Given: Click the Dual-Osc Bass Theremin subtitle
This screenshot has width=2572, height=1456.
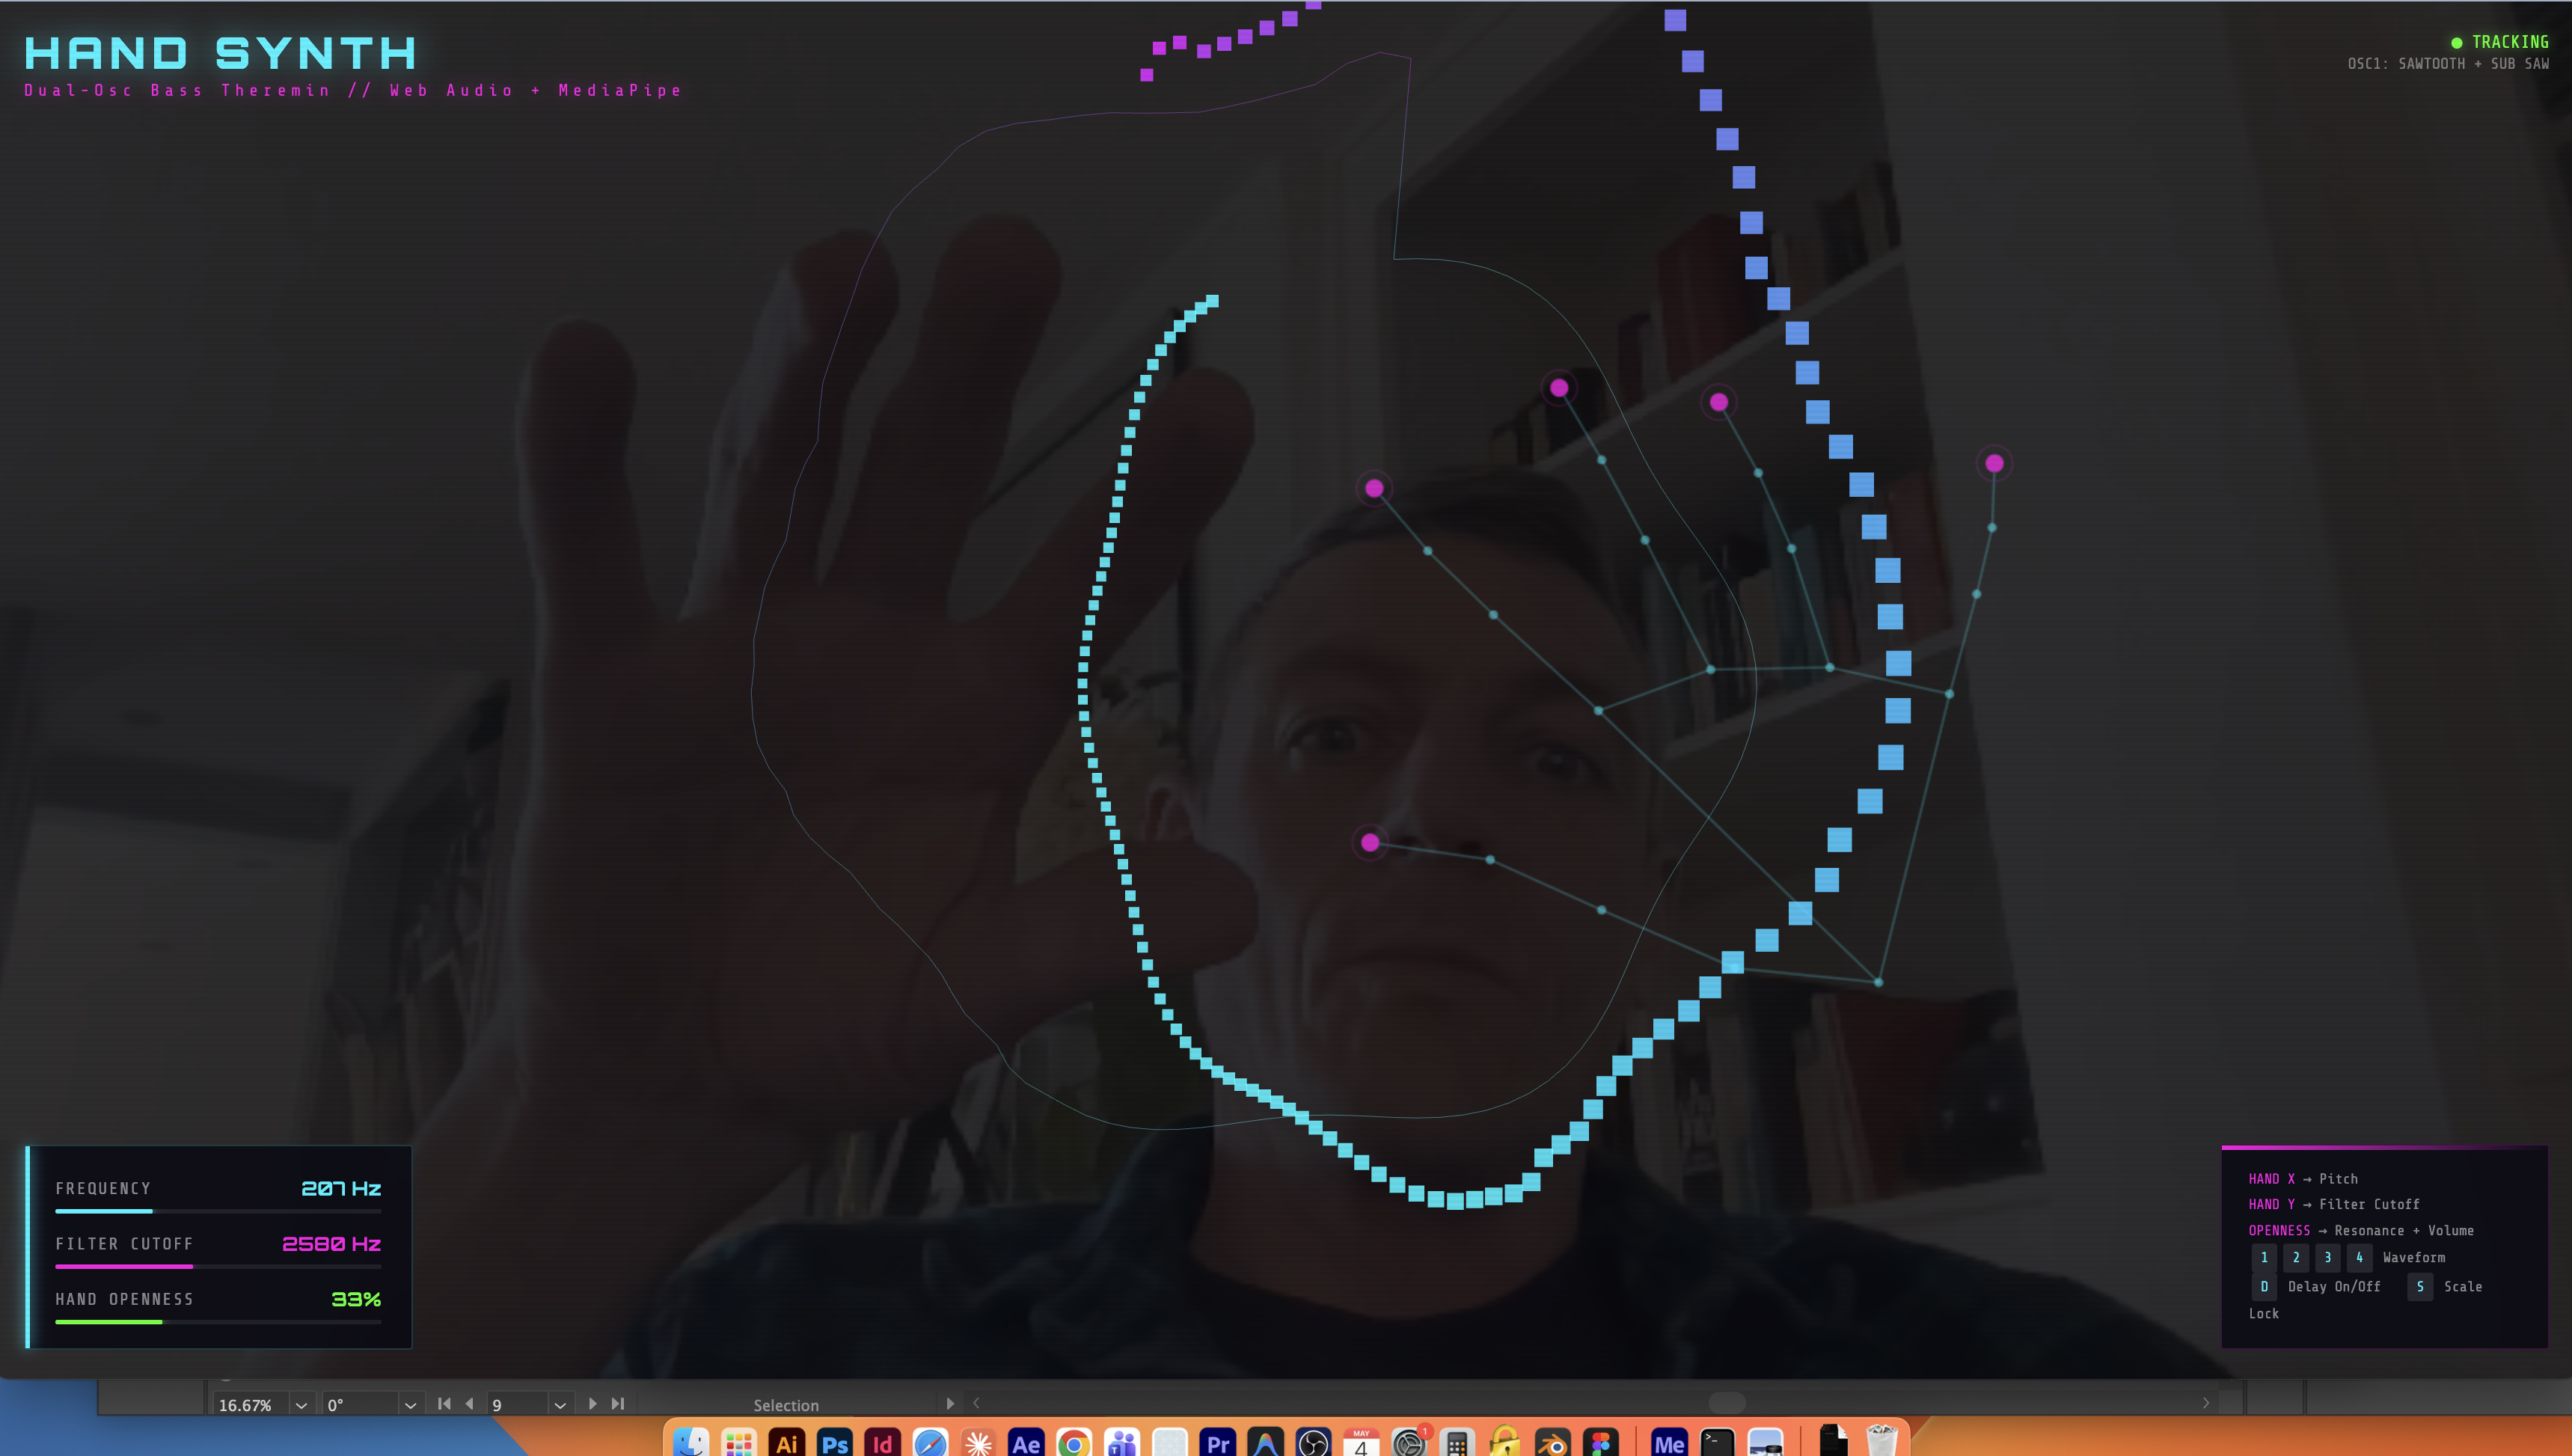Looking at the screenshot, I should [353, 90].
